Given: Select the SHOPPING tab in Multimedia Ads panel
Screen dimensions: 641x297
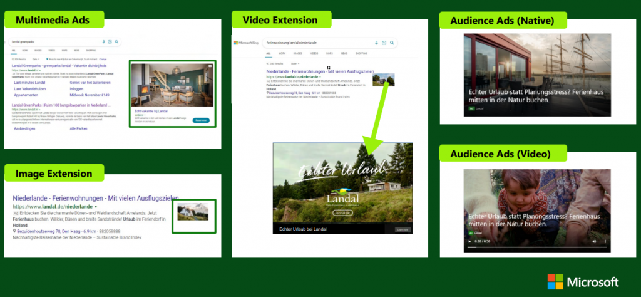Looking at the screenshot, I should coord(91,51).
